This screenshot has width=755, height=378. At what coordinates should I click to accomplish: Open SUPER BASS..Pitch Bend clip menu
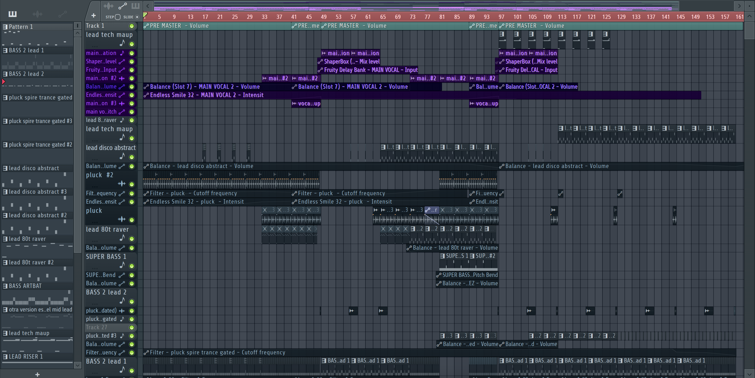pyautogui.click(x=439, y=275)
